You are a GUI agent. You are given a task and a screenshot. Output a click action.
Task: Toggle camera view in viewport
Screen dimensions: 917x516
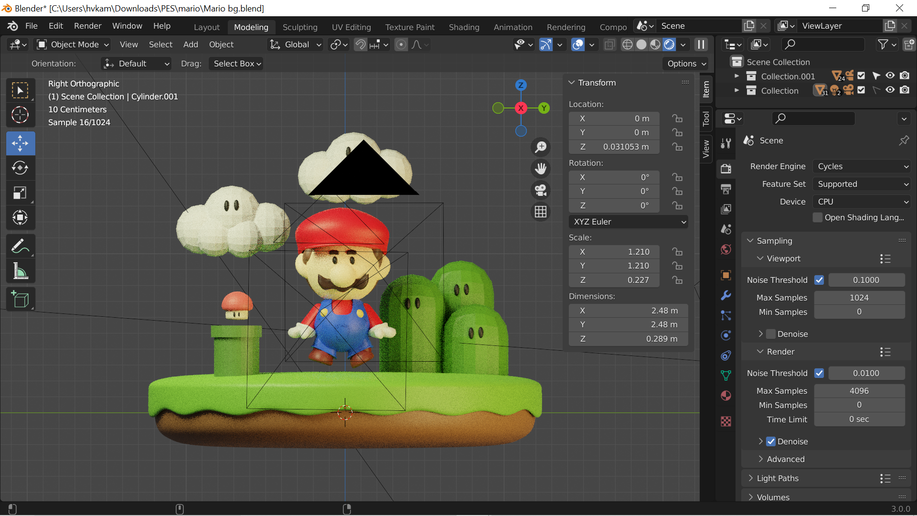coord(541,190)
